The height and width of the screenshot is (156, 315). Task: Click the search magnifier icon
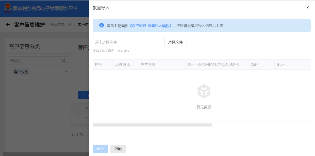[x=64, y=61]
